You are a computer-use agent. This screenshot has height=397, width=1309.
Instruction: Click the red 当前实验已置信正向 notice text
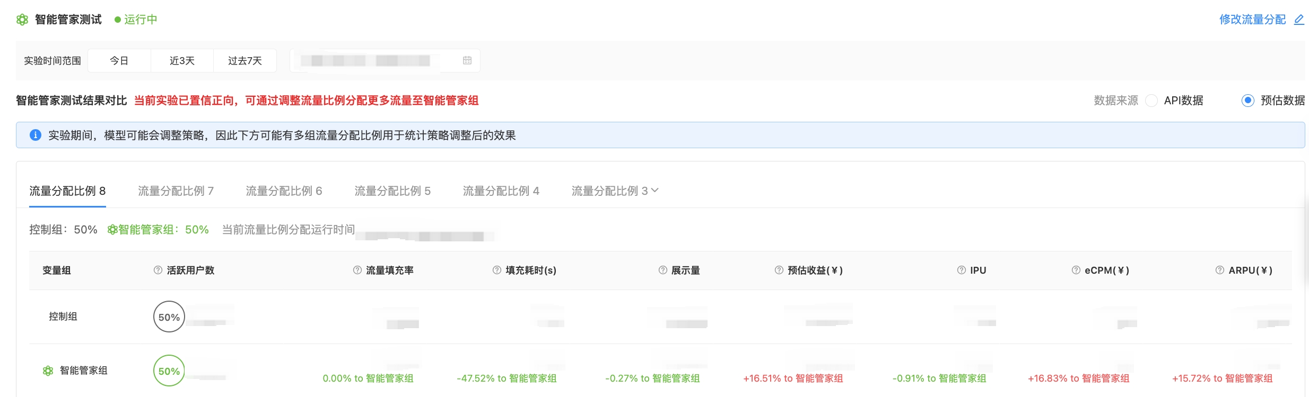coord(306,101)
